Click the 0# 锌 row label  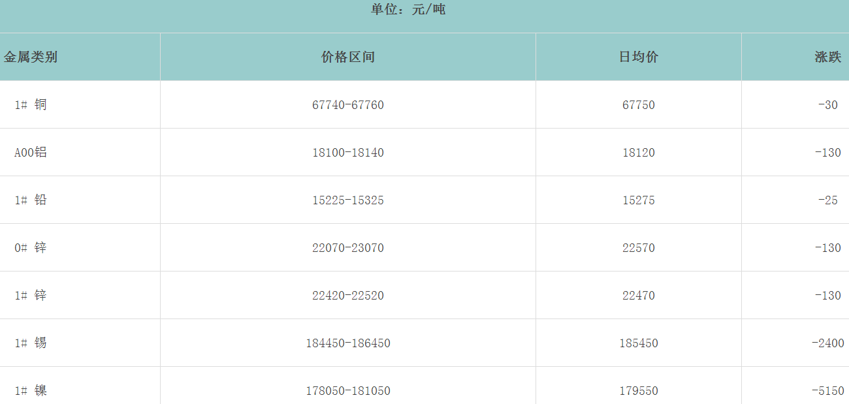(31, 248)
